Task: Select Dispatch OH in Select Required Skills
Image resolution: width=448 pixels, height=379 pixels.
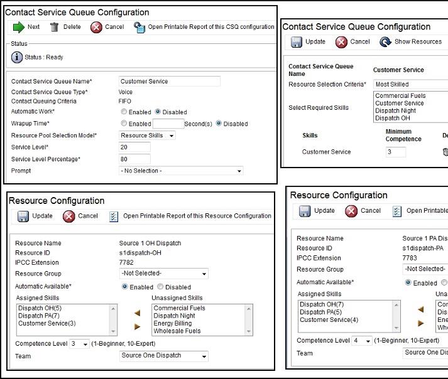Action: point(393,118)
